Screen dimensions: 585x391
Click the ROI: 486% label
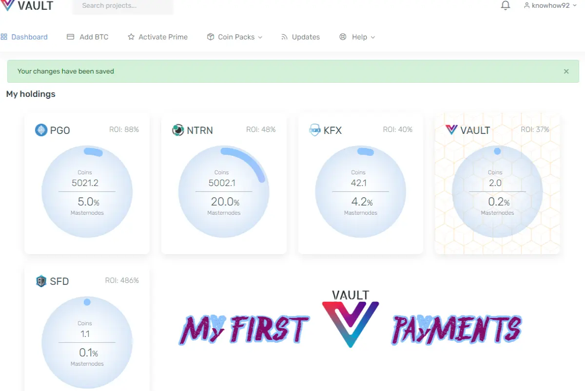click(122, 280)
